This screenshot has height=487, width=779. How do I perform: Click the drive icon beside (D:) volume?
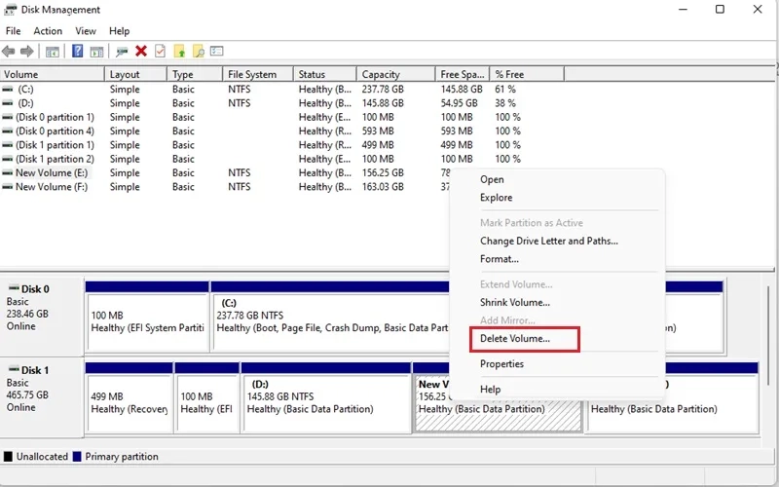click(8, 103)
